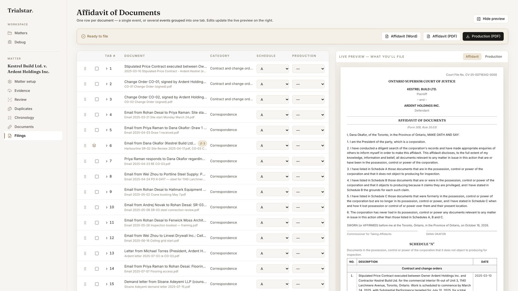518x291 pixels.
Task: Open Schedule dropdown for tab 10
Action: [x=273, y=207]
